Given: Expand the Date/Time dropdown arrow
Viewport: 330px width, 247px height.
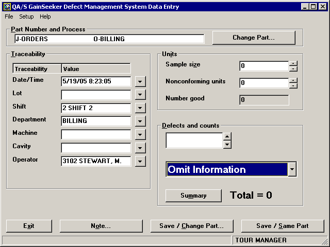Looking at the screenshot, I should tap(140, 81).
